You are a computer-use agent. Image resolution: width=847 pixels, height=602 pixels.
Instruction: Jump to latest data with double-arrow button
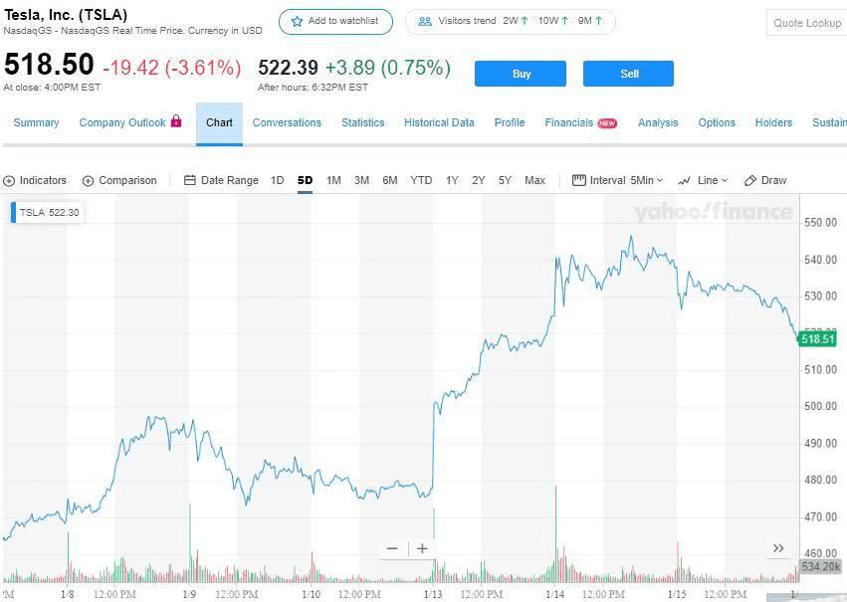[778, 548]
